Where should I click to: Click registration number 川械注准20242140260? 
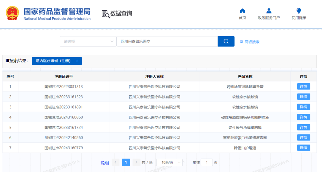(64, 138)
